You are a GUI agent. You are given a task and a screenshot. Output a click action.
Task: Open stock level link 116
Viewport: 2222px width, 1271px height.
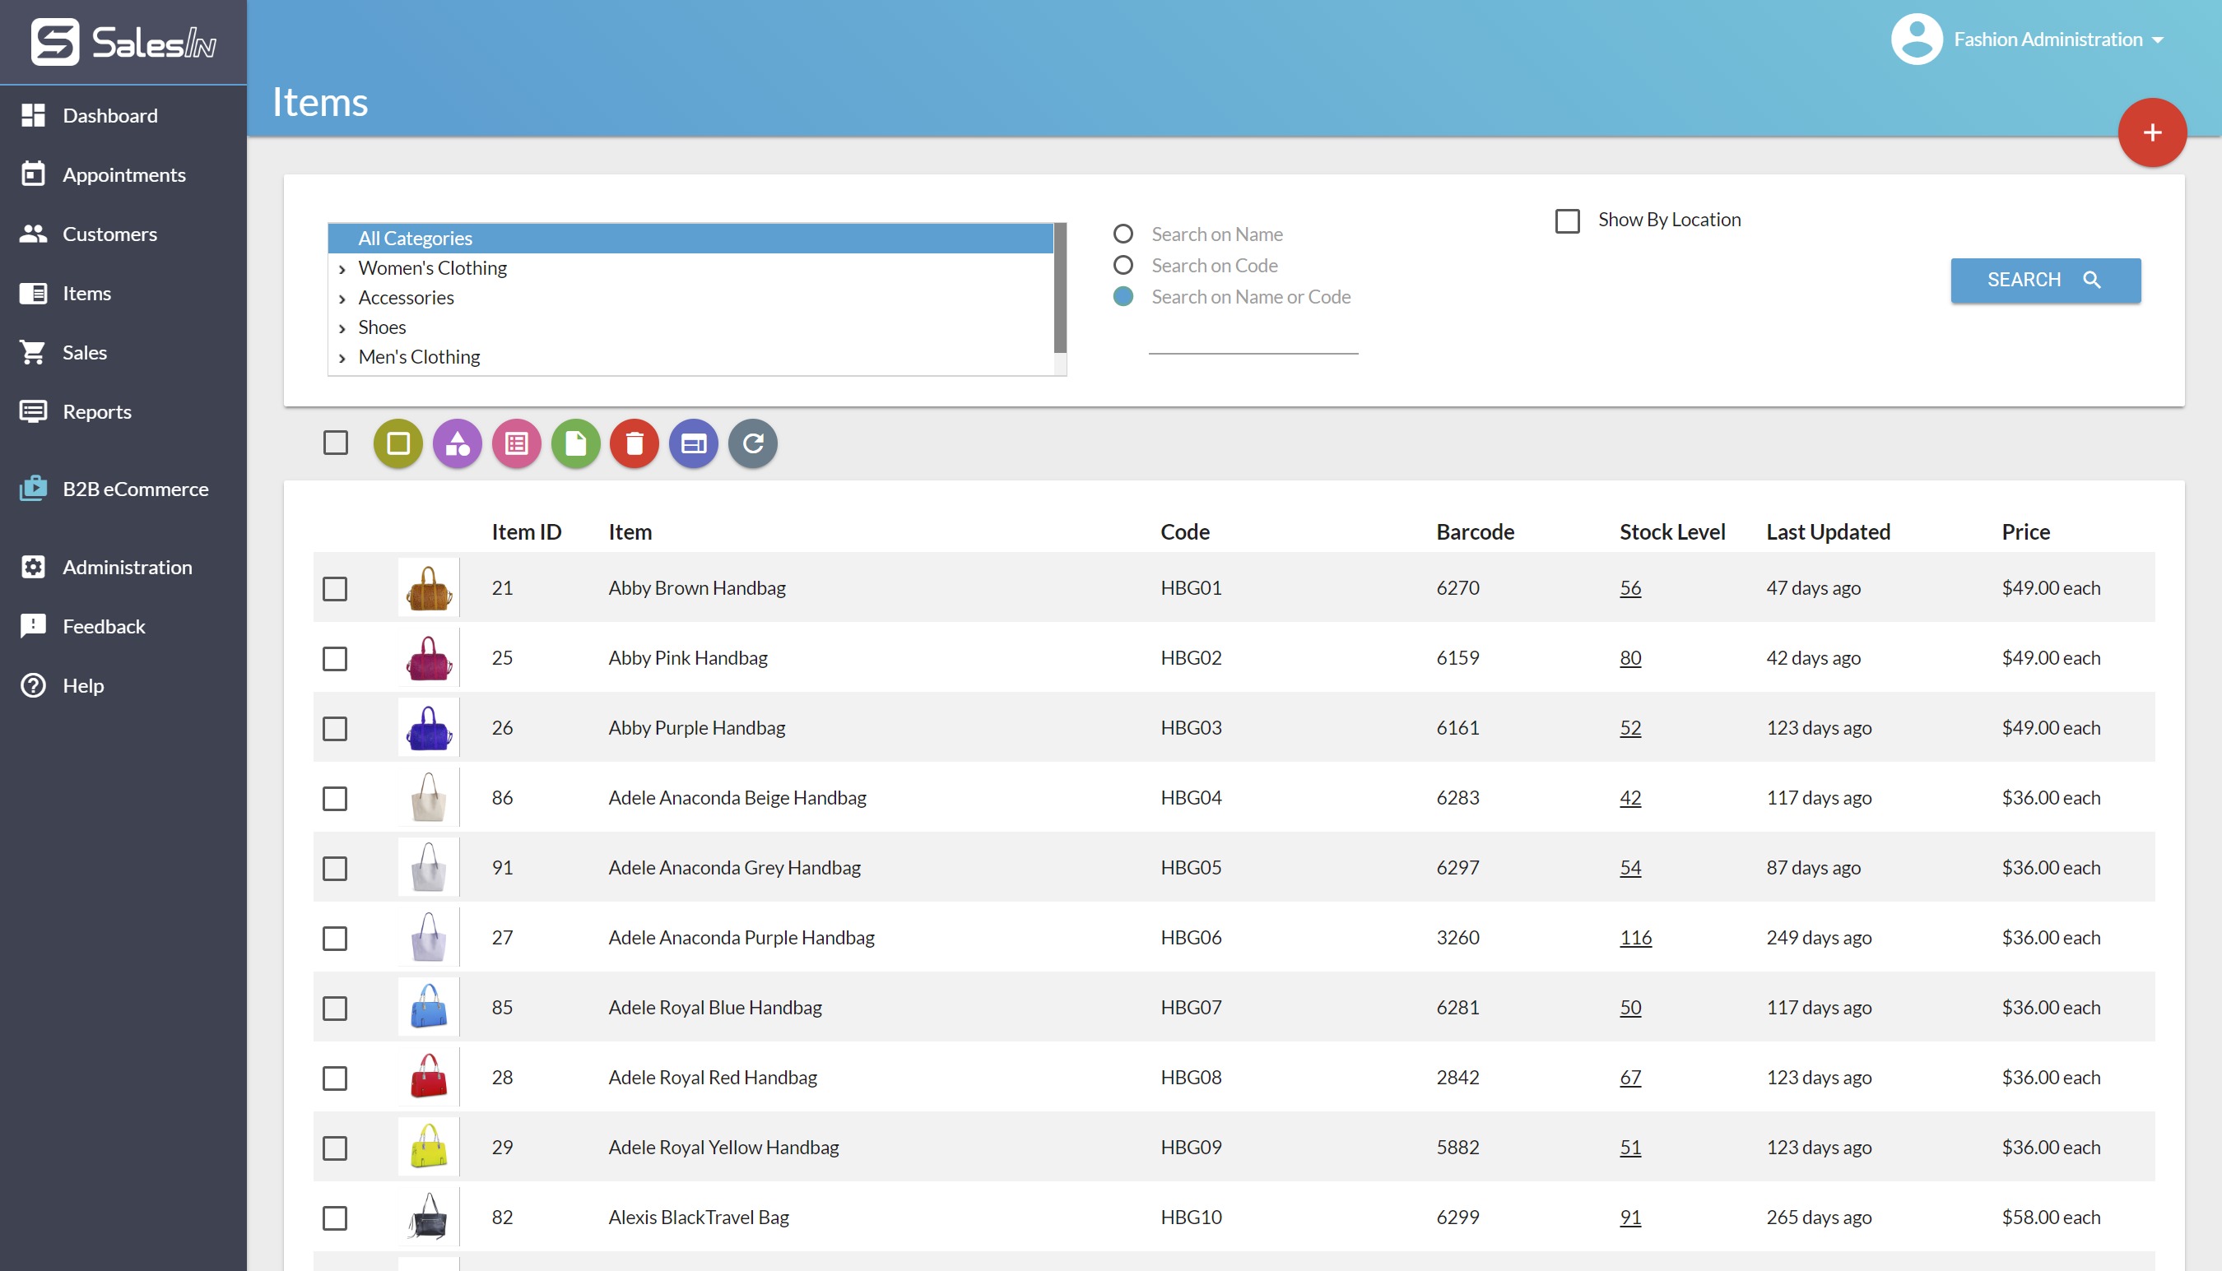coord(1635,938)
